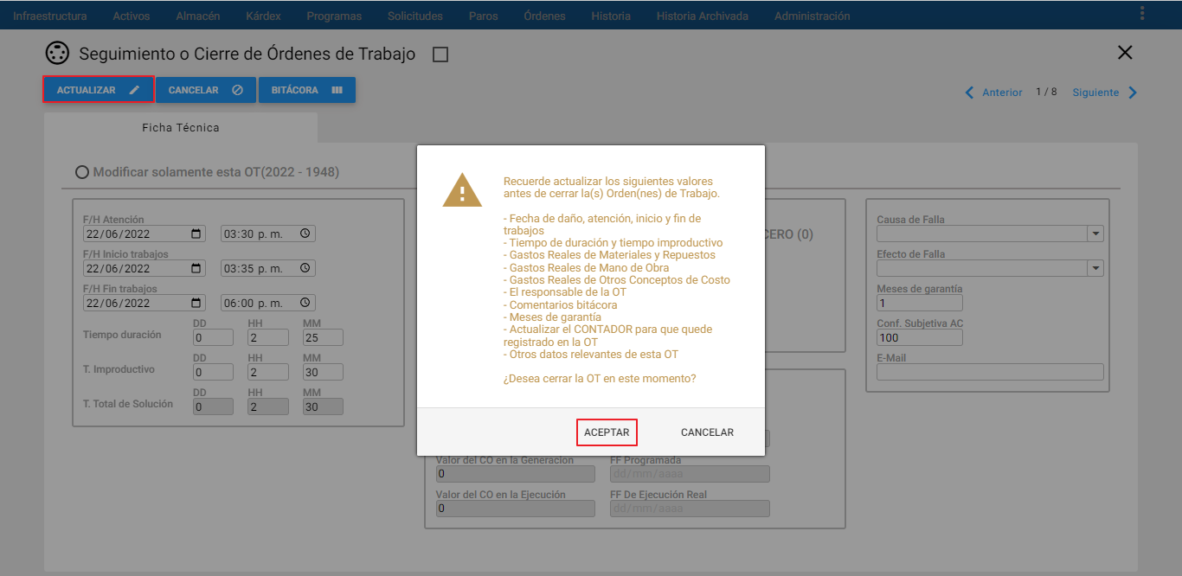Open clock picker for 03:30 p. m. time
1182x576 pixels.
pos(305,234)
